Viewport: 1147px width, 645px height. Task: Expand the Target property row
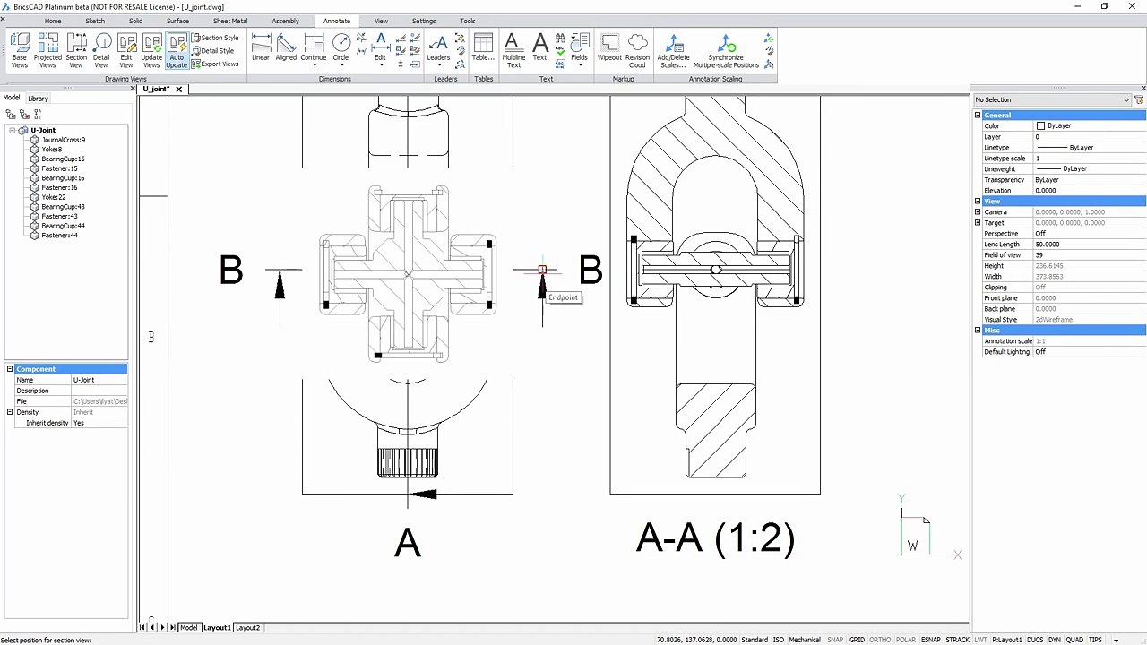point(978,223)
